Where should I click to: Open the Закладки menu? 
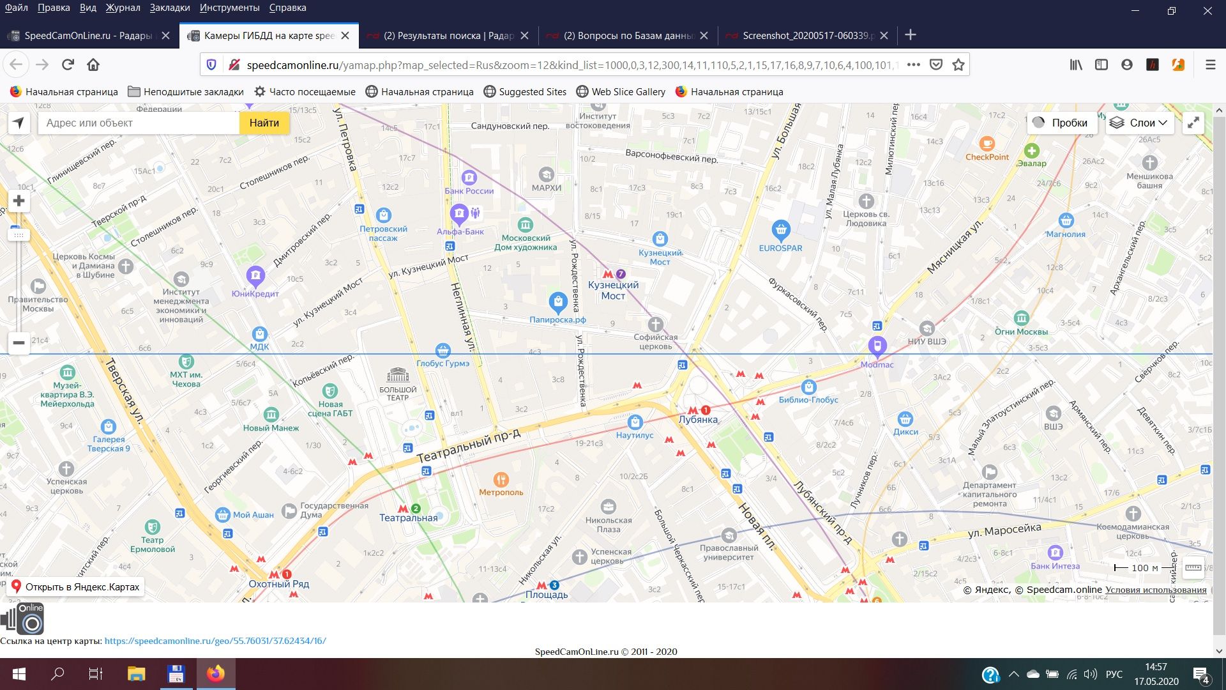coord(169,8)
